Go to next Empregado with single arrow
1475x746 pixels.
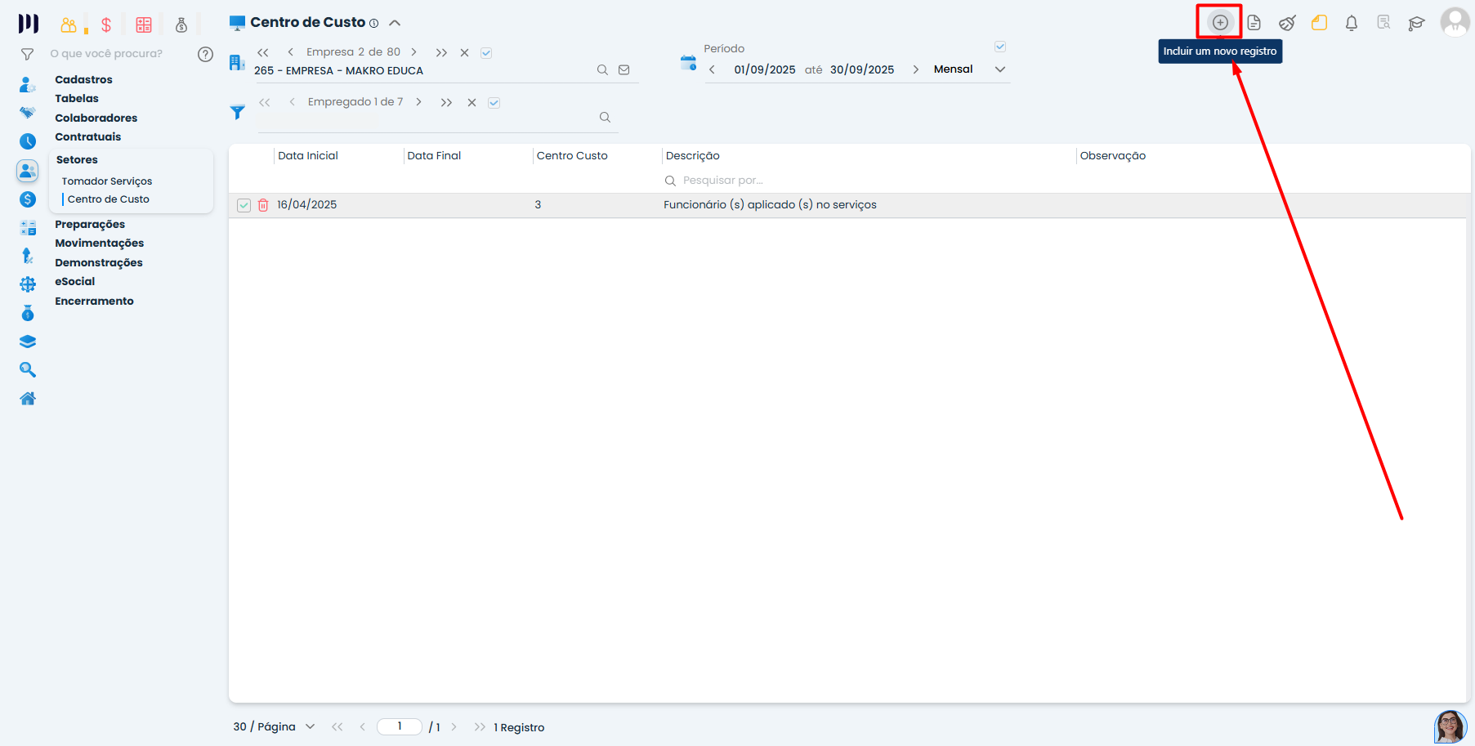click(418, 102)
